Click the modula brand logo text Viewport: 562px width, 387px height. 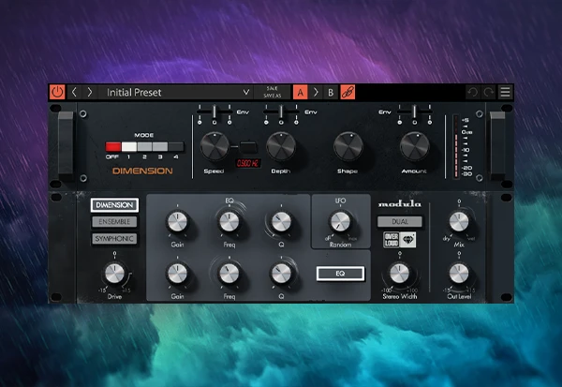point(400,204)
